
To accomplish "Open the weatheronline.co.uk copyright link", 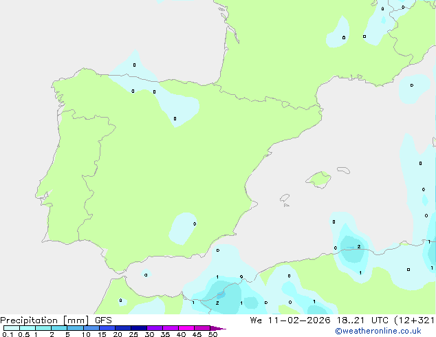I will click(x=378, y=331).
